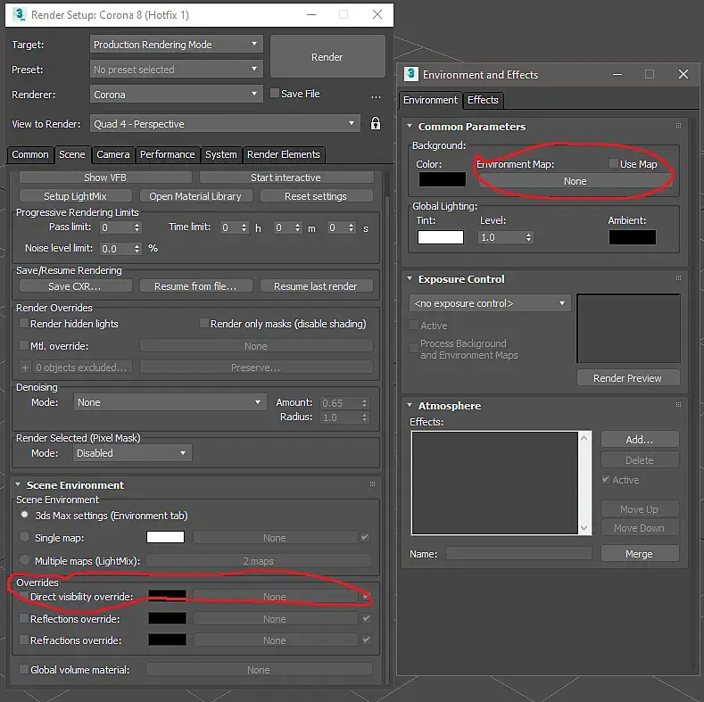This screenshot has width=704, height=702.
Task: Select the Single map radio button
Action: [x=25, y=537]
